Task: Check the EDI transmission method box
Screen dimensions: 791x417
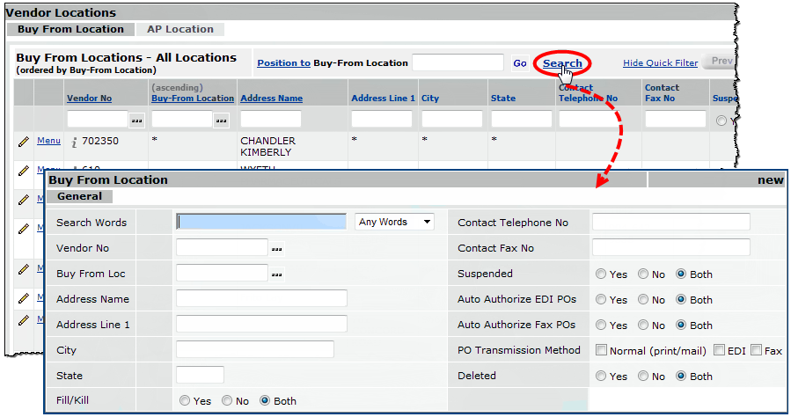Action: coord(719,350)
